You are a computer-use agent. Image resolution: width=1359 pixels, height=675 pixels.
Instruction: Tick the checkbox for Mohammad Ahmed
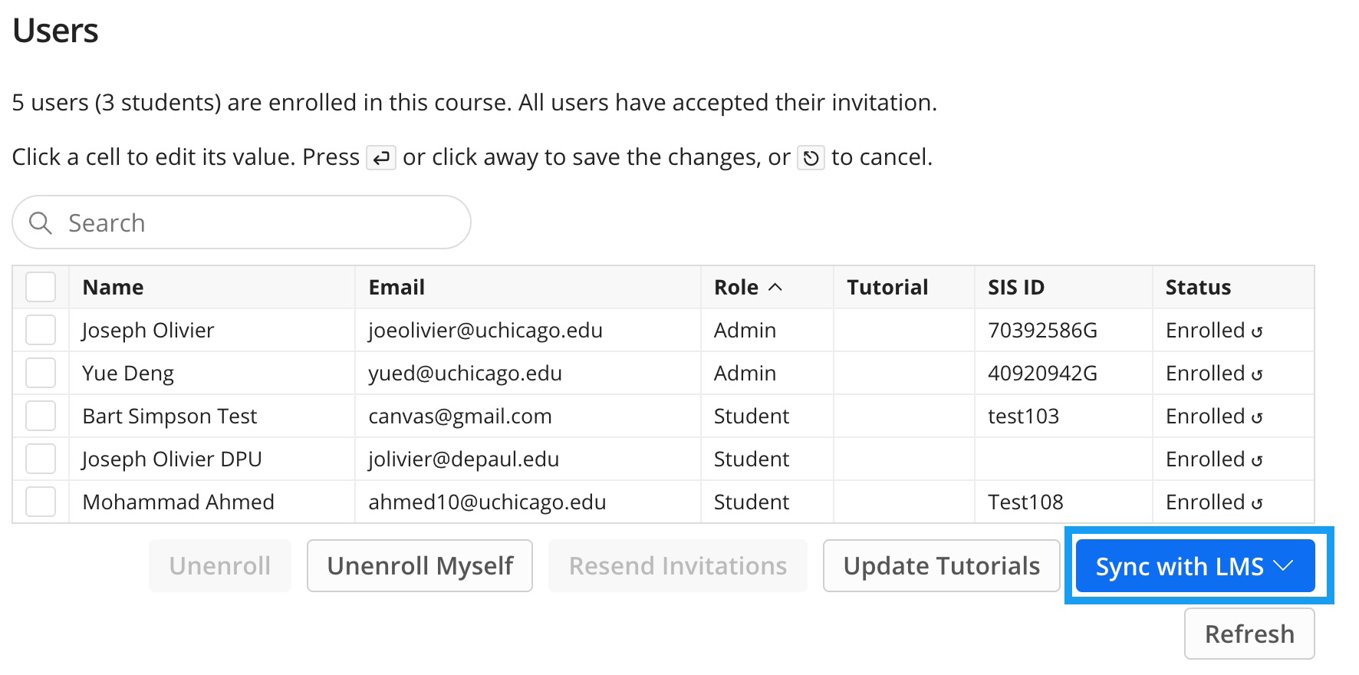[x=41, y=502]
